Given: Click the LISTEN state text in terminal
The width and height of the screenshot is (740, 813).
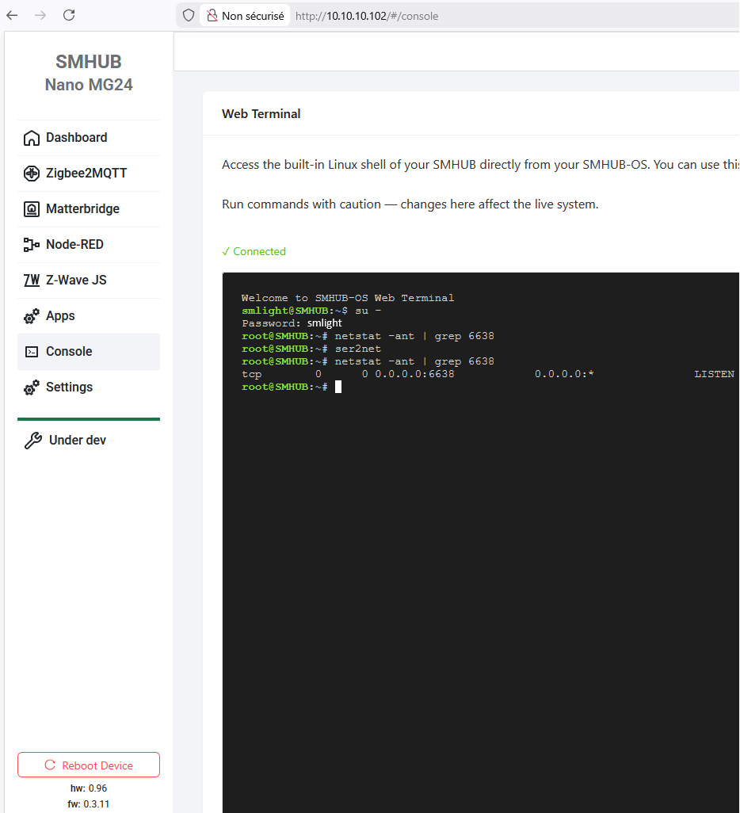Looking at the screenshot, I should (714, 374).
